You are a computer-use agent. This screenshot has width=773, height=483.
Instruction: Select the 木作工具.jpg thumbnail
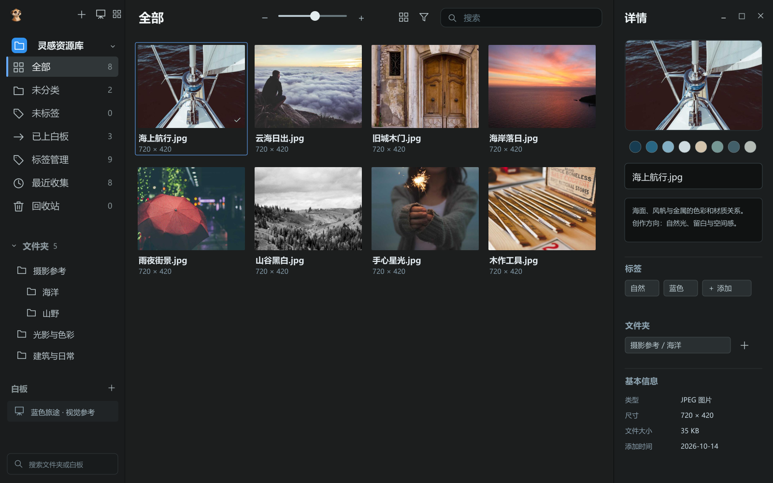click(542, 209)
